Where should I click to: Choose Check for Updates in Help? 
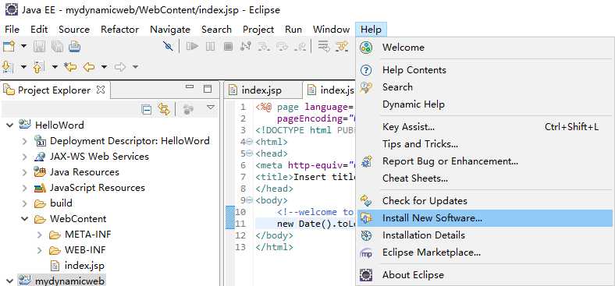tap(485, 200)
